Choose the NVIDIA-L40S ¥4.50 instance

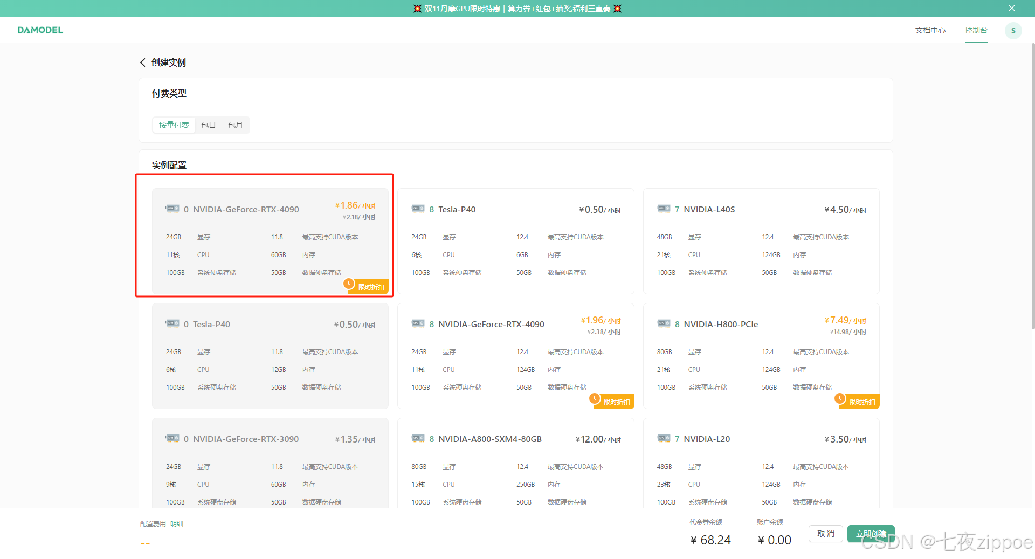pos(761,241)
